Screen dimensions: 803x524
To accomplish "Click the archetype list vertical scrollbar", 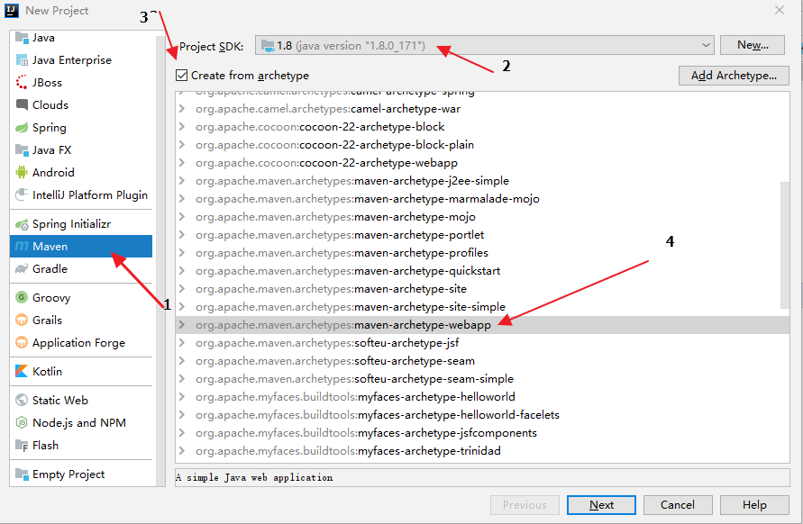I will (x=785, y=245).
